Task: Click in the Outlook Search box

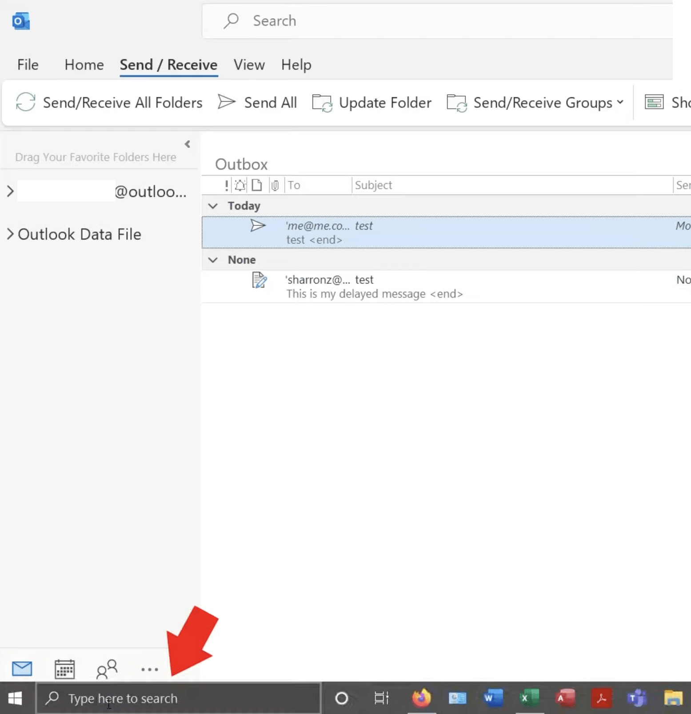Action: (x=437, y=21)
